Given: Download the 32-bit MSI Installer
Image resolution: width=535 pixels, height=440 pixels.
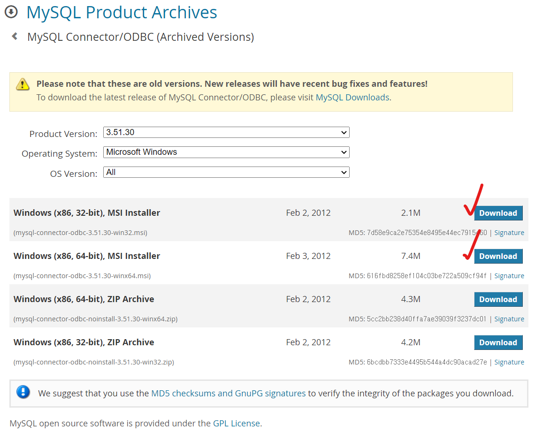Looking at the screenshot, I should click(498, 213).
